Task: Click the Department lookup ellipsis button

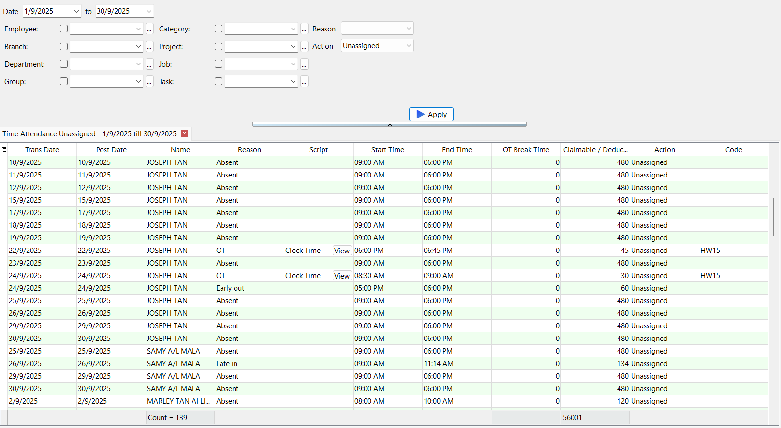Action: pyautogui.click(x=149, y=64)
